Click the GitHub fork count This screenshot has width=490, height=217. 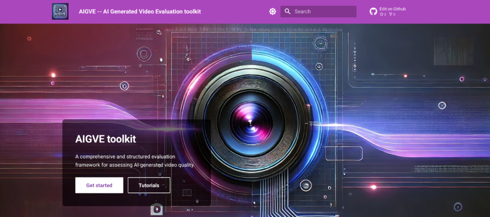392,15
